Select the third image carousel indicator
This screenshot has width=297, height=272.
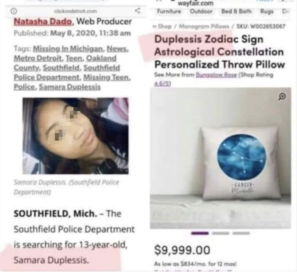pyautogui.click(x=241, y=233)
